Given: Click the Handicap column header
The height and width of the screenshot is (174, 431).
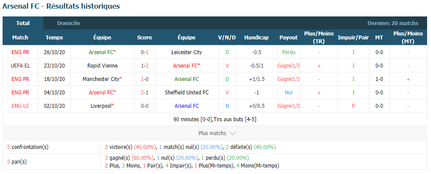Looking at the screenshot, I should coord(256,38).
